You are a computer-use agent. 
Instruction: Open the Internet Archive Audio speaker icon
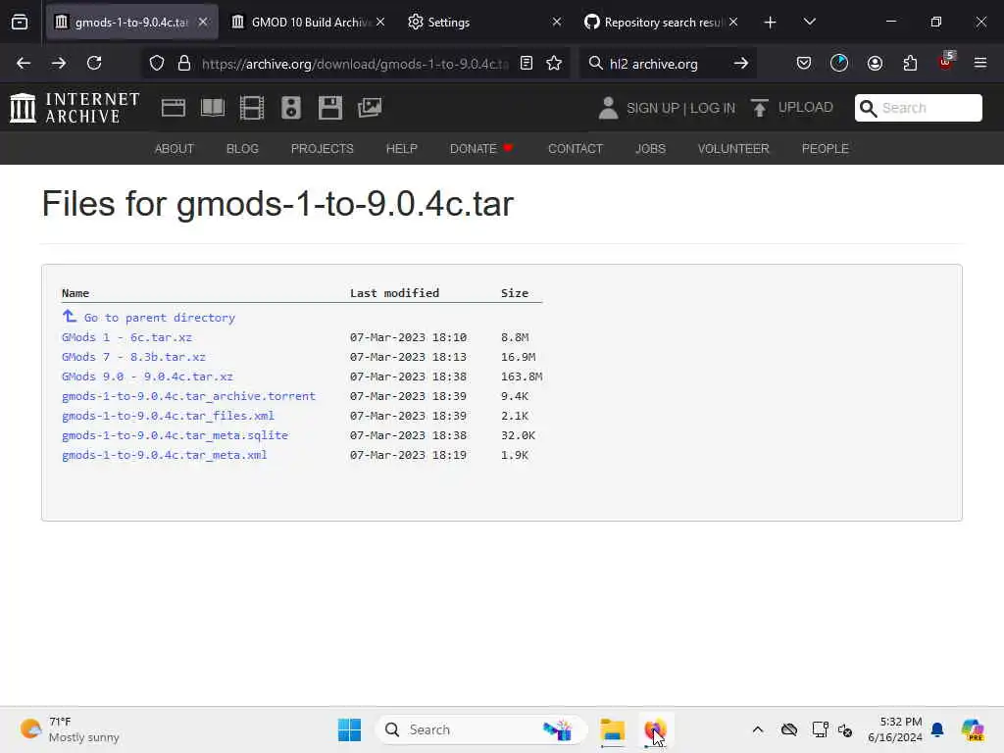tap(290, 108)
